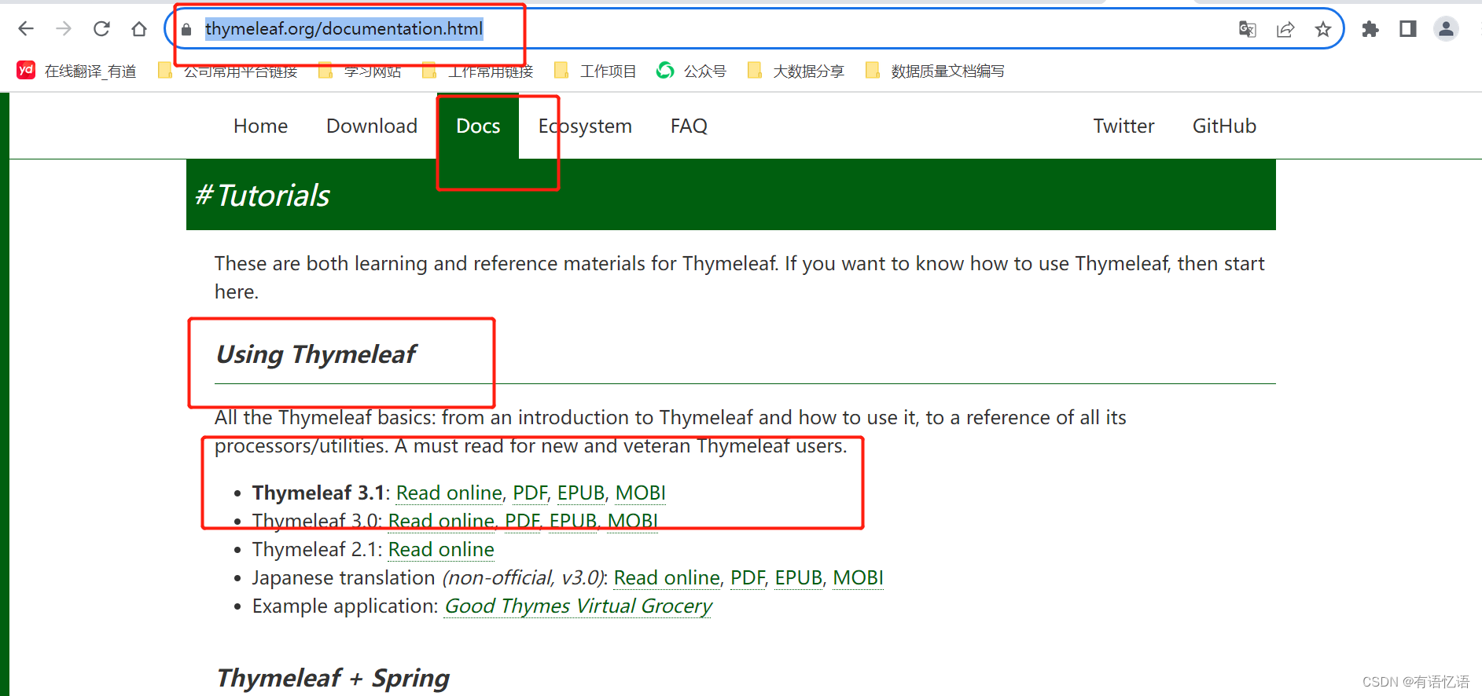
Task: Open the extensions puzzle icon
Action: pyautogui.click(x=1370, y=29)
